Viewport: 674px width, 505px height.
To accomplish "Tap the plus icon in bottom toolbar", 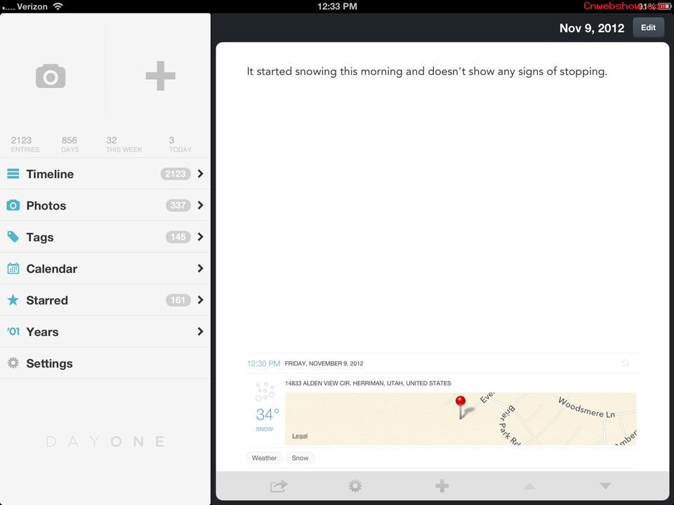I will (442, 486).
